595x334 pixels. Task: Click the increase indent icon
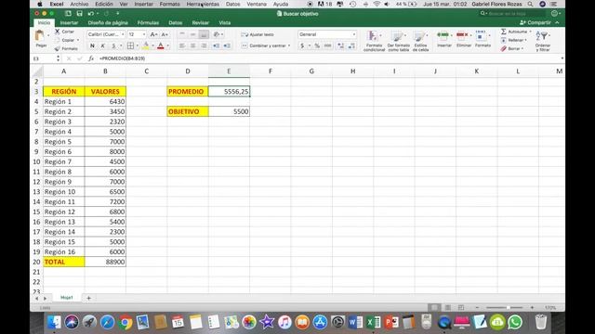(227, 45)
